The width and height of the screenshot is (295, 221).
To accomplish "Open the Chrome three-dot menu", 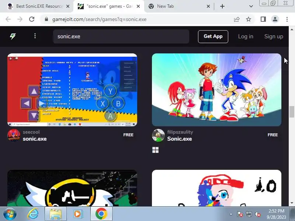I will (x=287, y=19).
